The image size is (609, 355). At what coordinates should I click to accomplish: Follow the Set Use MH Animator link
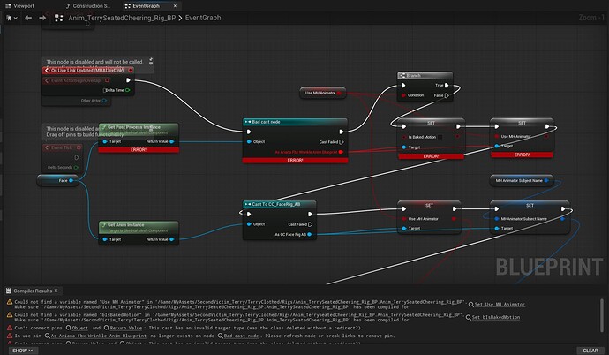tap(500, 305)
